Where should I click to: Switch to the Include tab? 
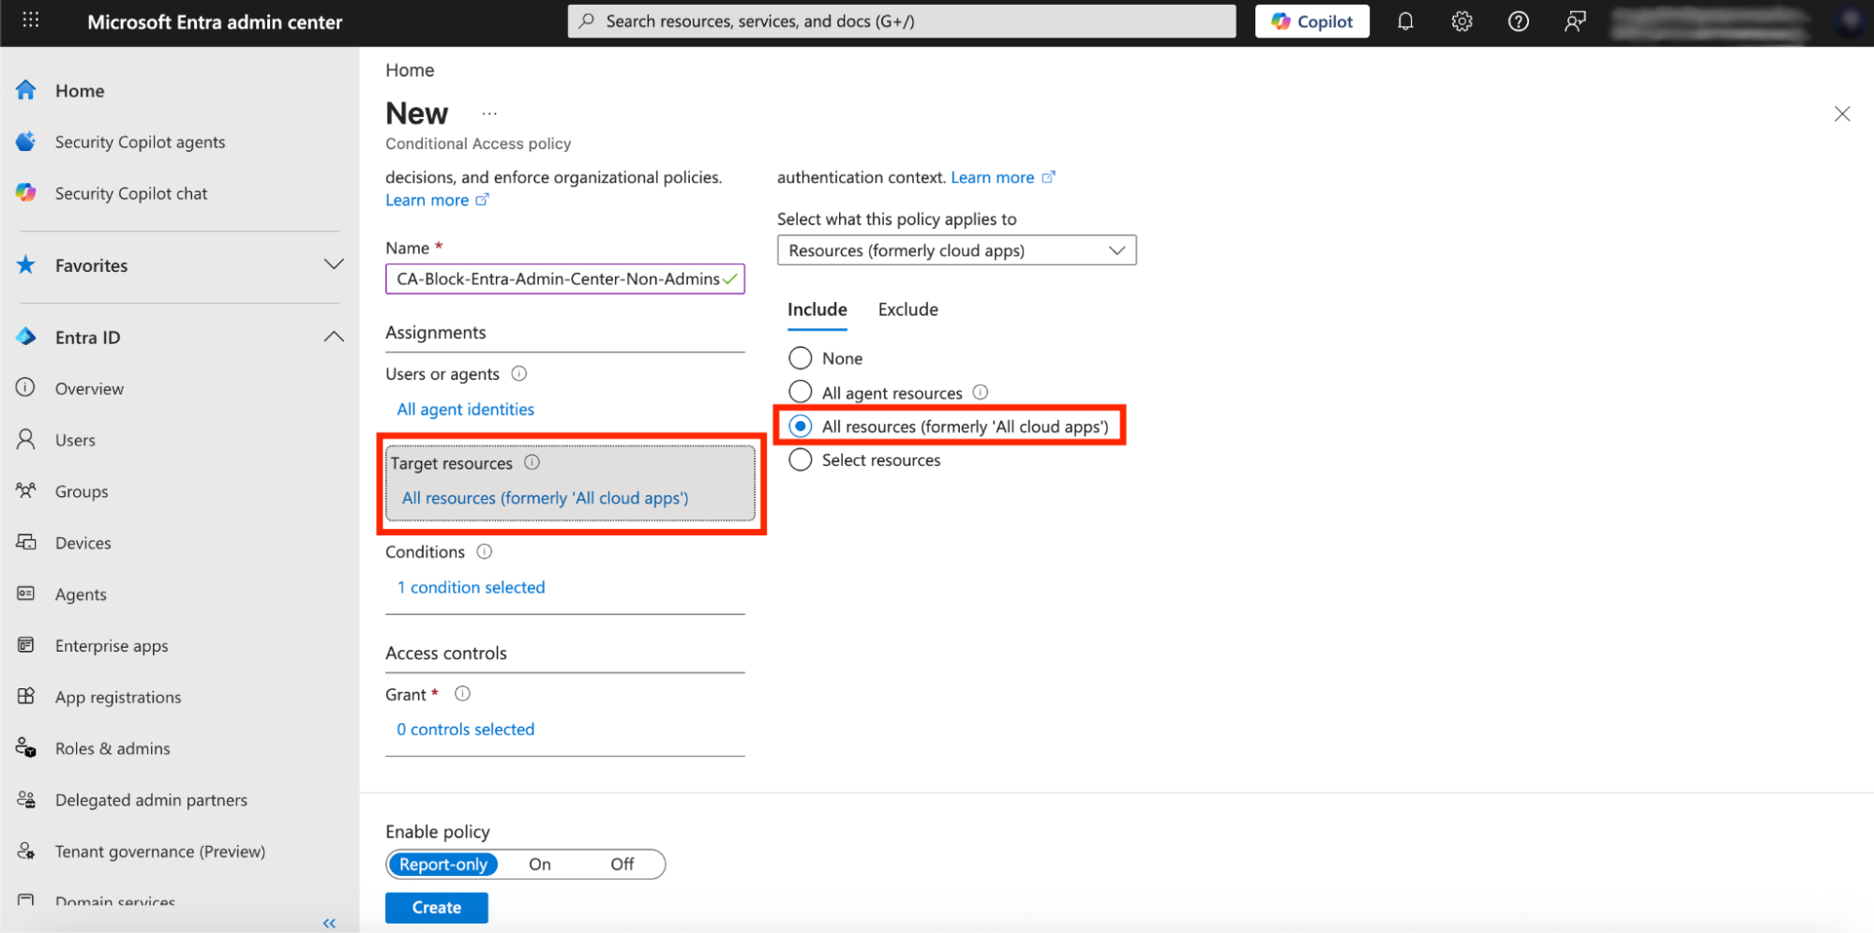pos(817,309)
